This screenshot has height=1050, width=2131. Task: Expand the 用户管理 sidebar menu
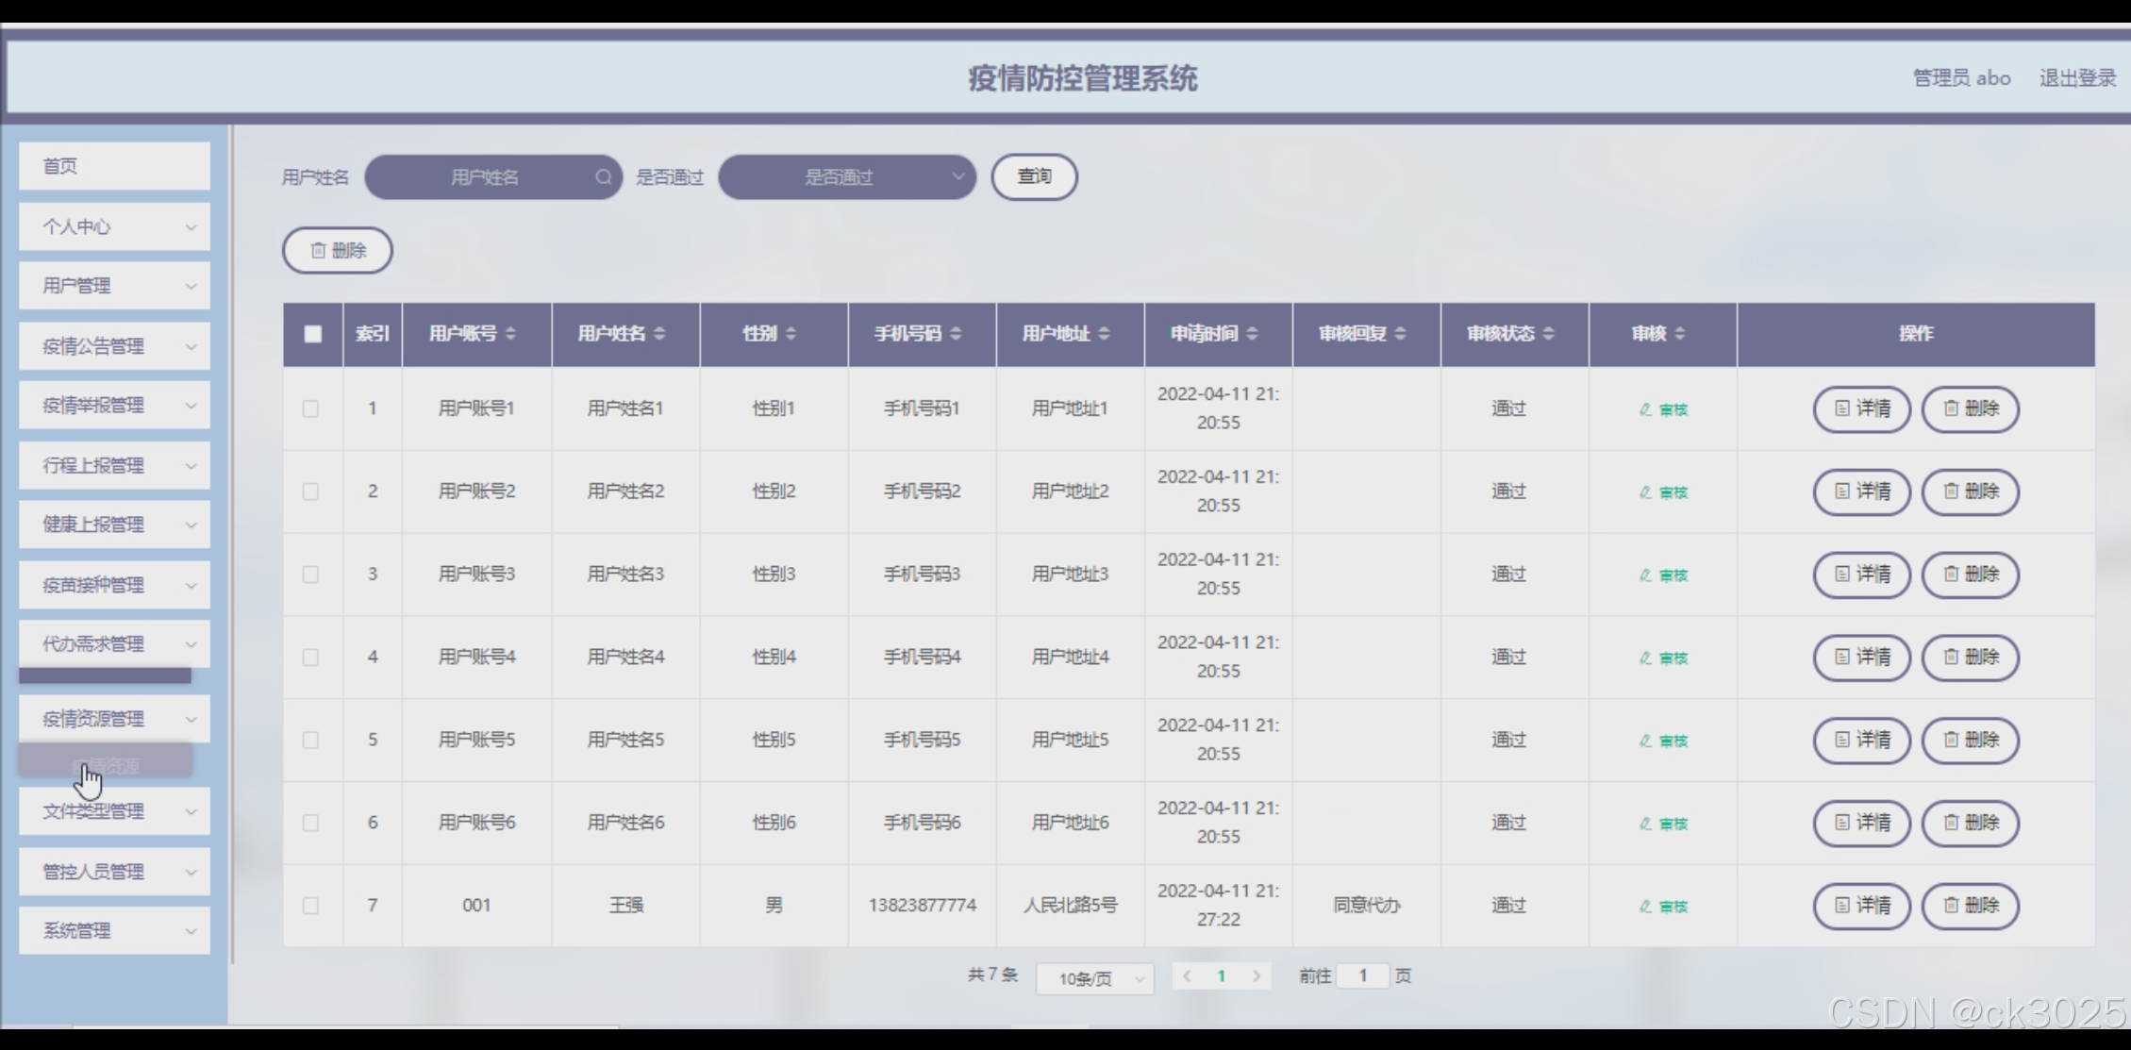coord(114,286)
